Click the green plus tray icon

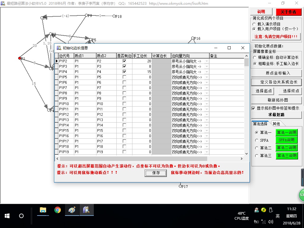click(264, 210)
